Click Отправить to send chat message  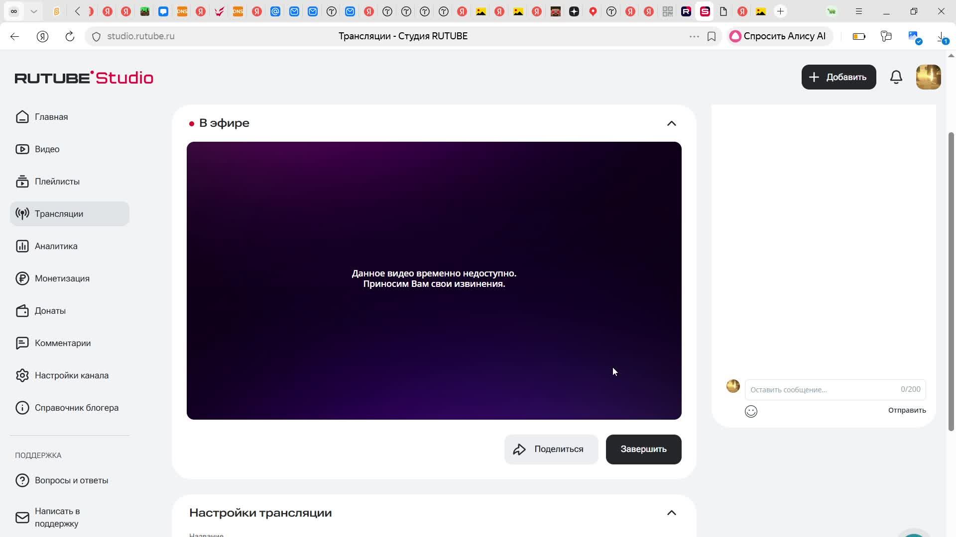907,410
